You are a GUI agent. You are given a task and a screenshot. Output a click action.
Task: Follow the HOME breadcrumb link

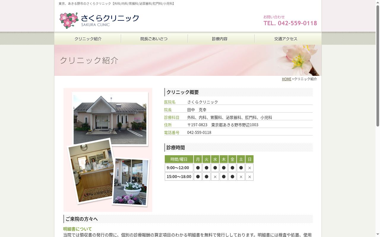click(286, 79)
